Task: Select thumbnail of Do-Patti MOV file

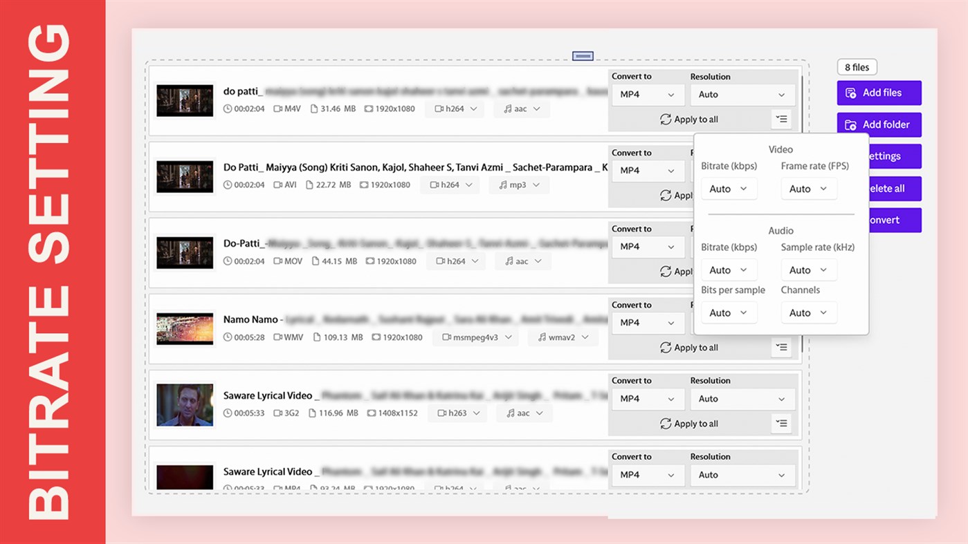Action: point(185,253)
